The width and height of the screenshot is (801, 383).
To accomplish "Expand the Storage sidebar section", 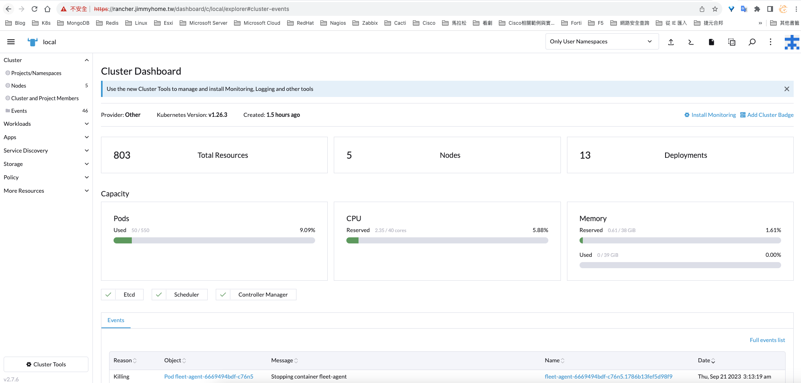I will pyautogui.click(x=86, y=164).
